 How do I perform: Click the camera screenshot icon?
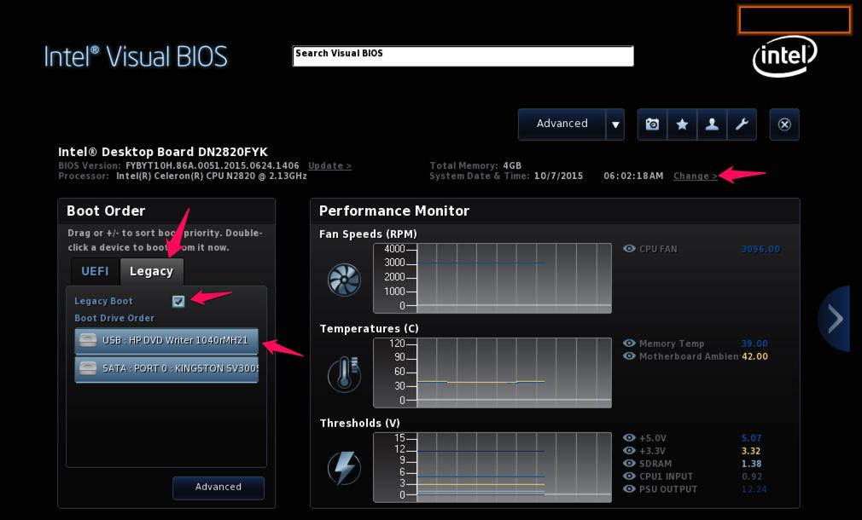tap(653, 124)
